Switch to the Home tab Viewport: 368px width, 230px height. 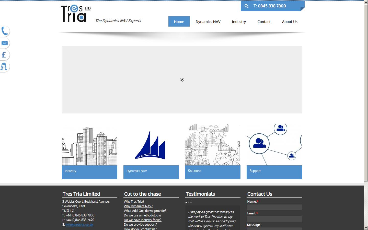tap(179, 21)
